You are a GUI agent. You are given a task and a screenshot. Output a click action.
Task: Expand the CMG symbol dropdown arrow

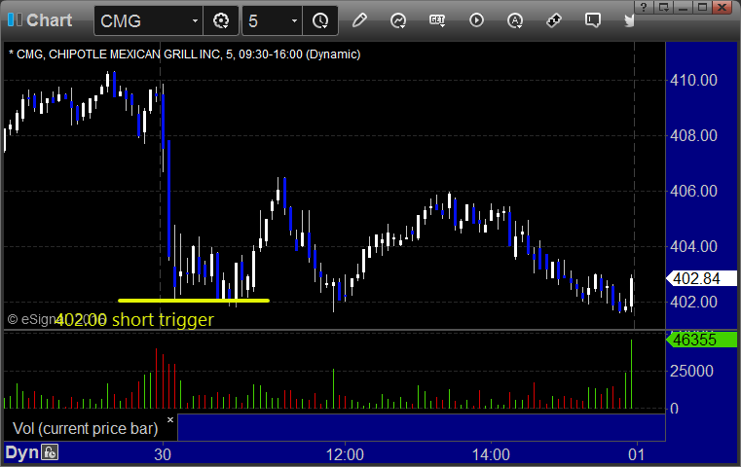pos(195,20)
